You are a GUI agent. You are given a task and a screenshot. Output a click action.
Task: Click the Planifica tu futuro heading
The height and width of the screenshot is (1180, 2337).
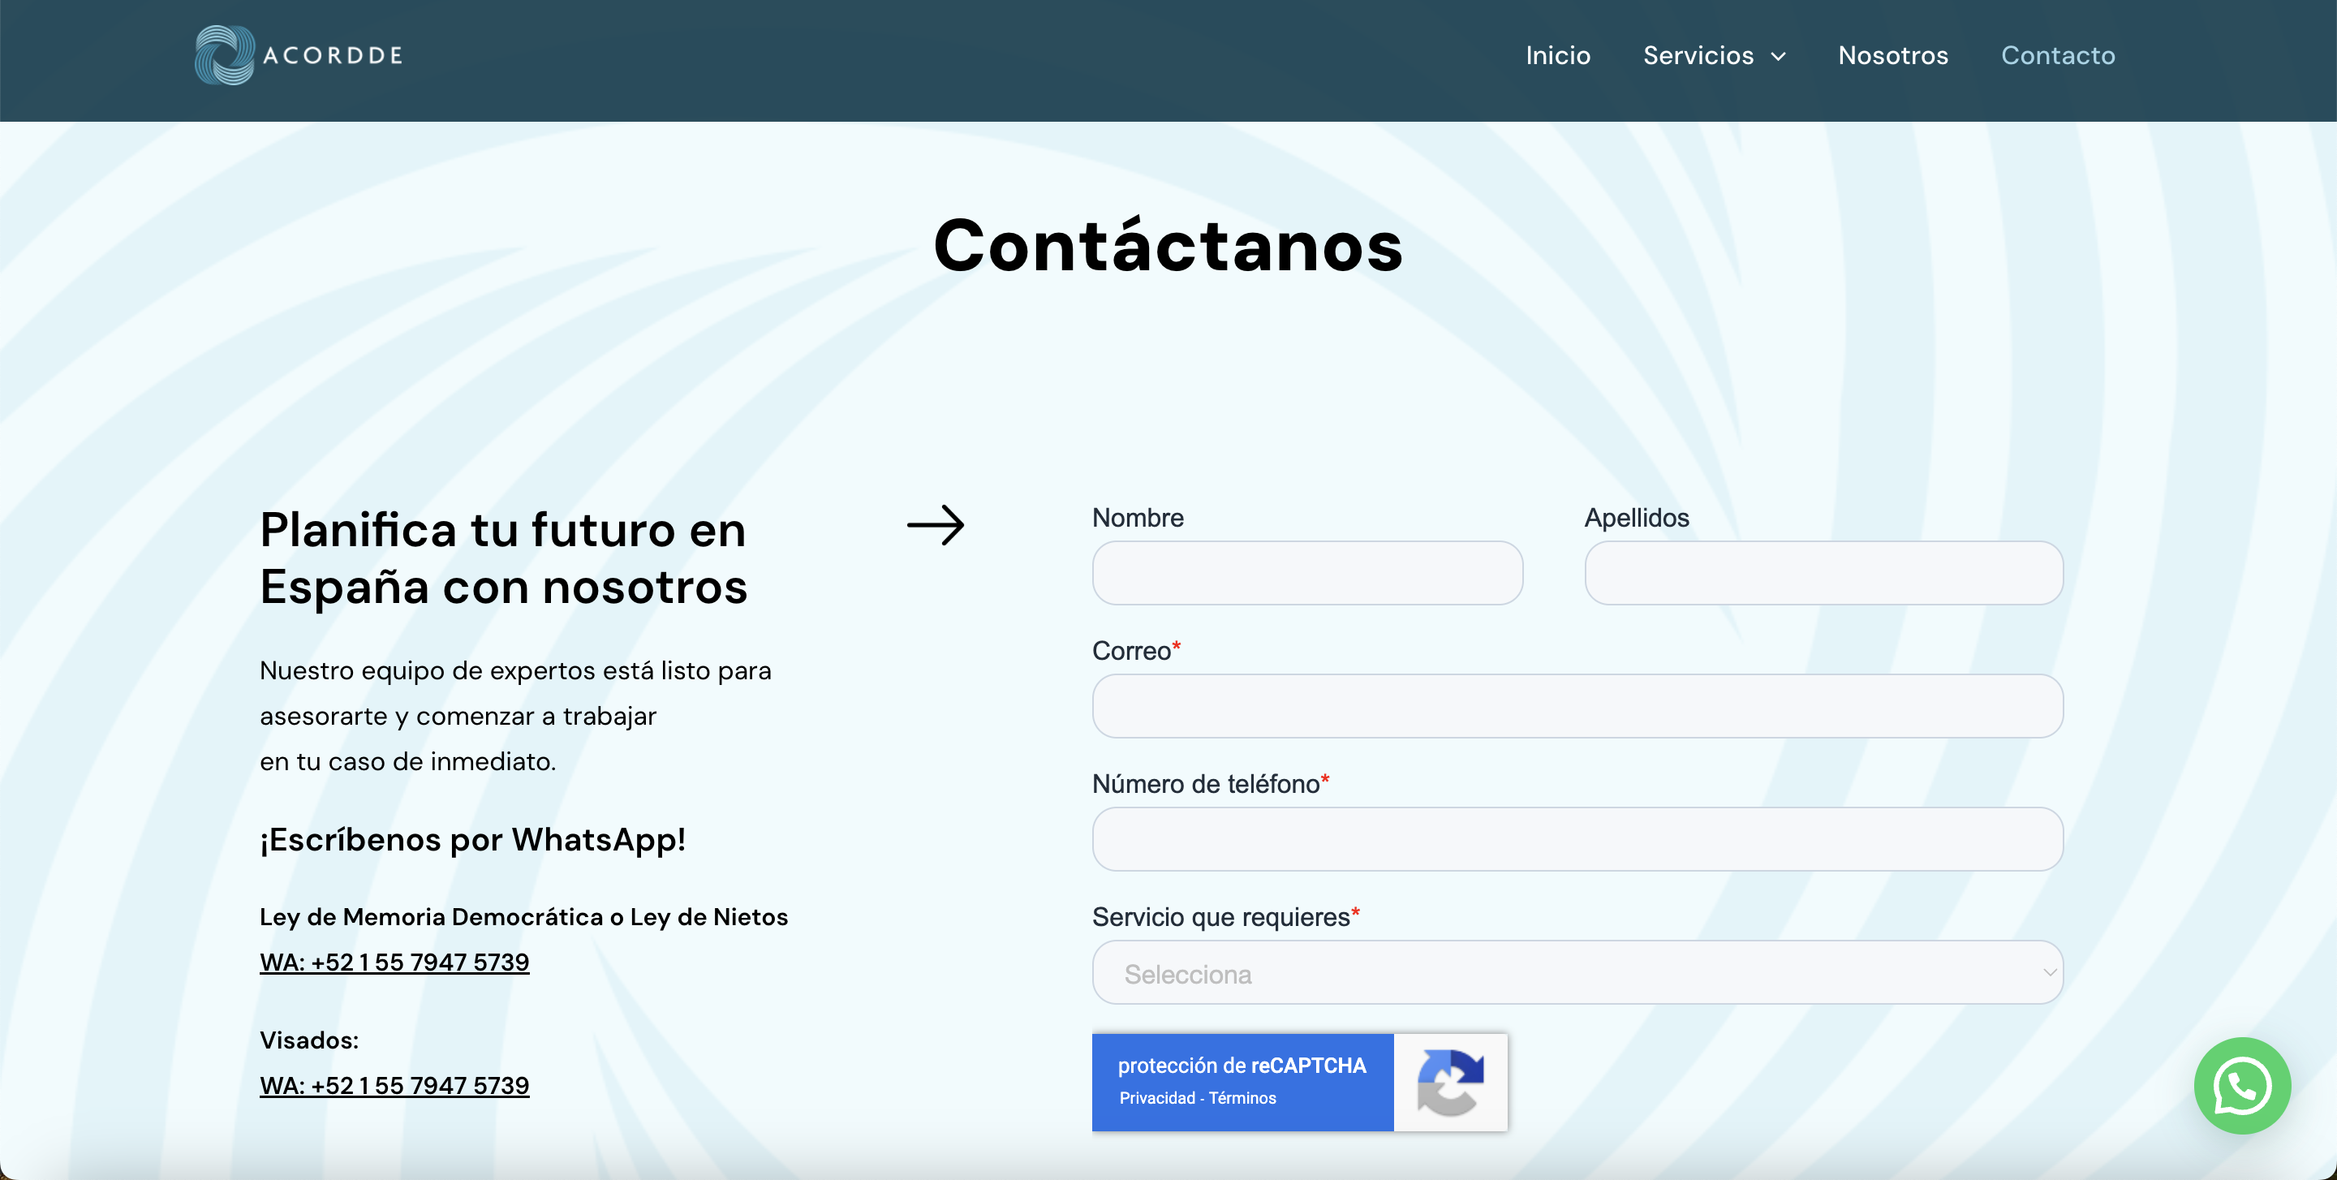point(503,558)
